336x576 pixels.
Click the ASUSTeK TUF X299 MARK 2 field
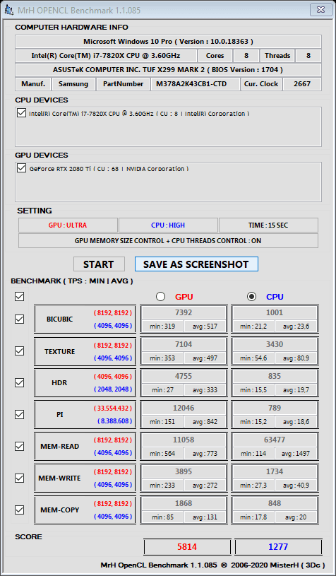(168, 70)
